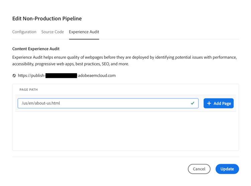This screenshot has height=186, width=251.
Task: Cancel editing the pipeline
Action: pyautogui.click(x=199, y=169)
